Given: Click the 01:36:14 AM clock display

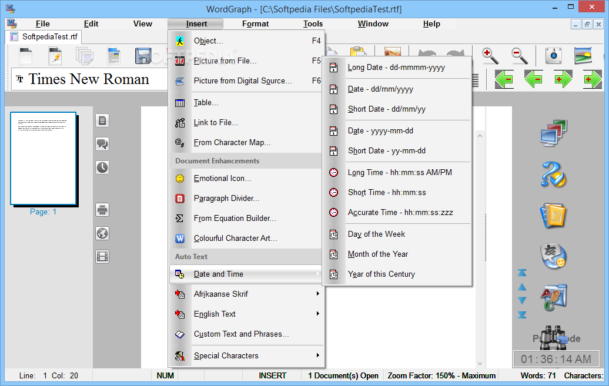Looking at the screenshot, I should point(556,359).
